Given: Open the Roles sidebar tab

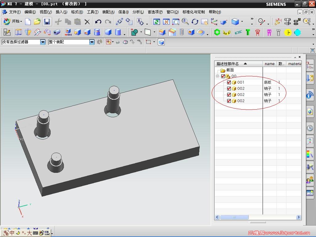Looking at the screenshot, I should (x=310, y=180).
